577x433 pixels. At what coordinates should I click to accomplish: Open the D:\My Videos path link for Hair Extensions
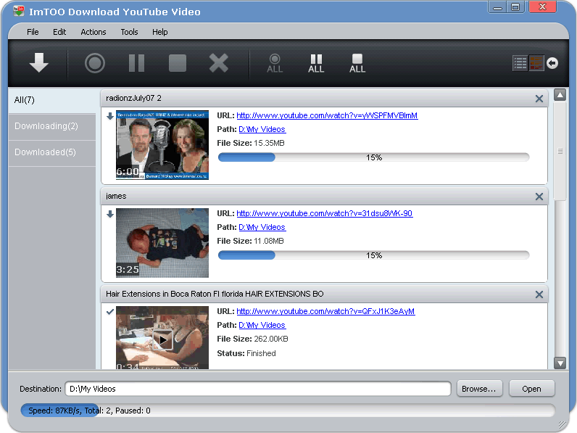coord(262,325)
